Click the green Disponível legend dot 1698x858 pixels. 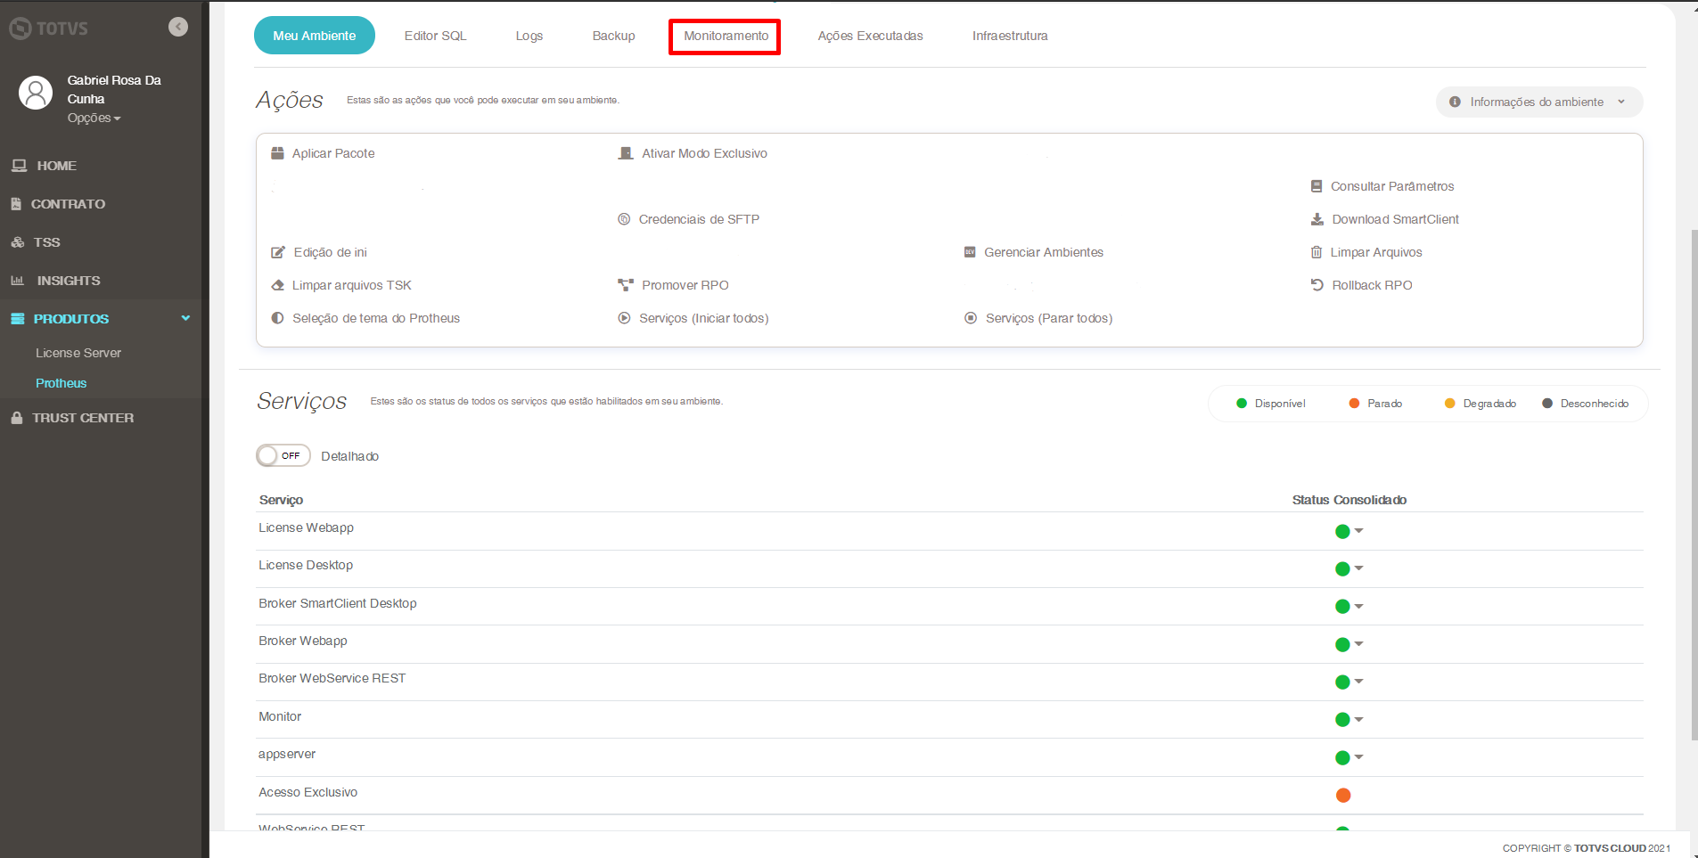(1242, 404)
